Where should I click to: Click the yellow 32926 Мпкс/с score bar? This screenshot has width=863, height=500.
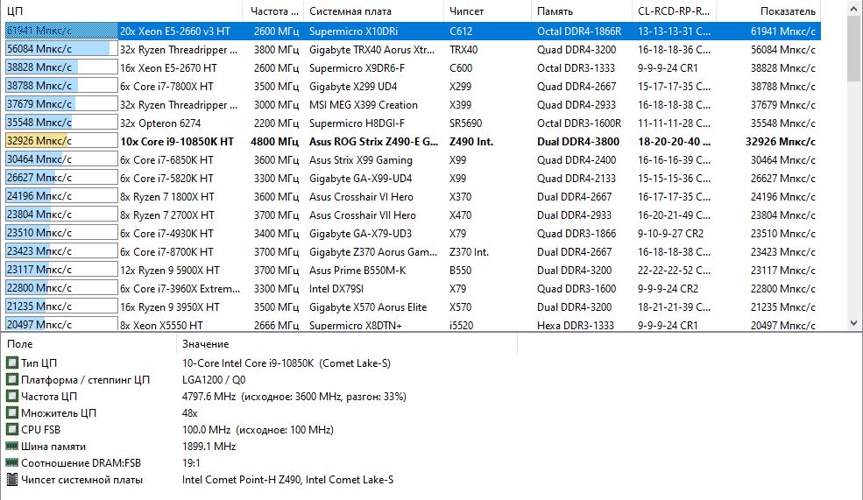[61, 141]
